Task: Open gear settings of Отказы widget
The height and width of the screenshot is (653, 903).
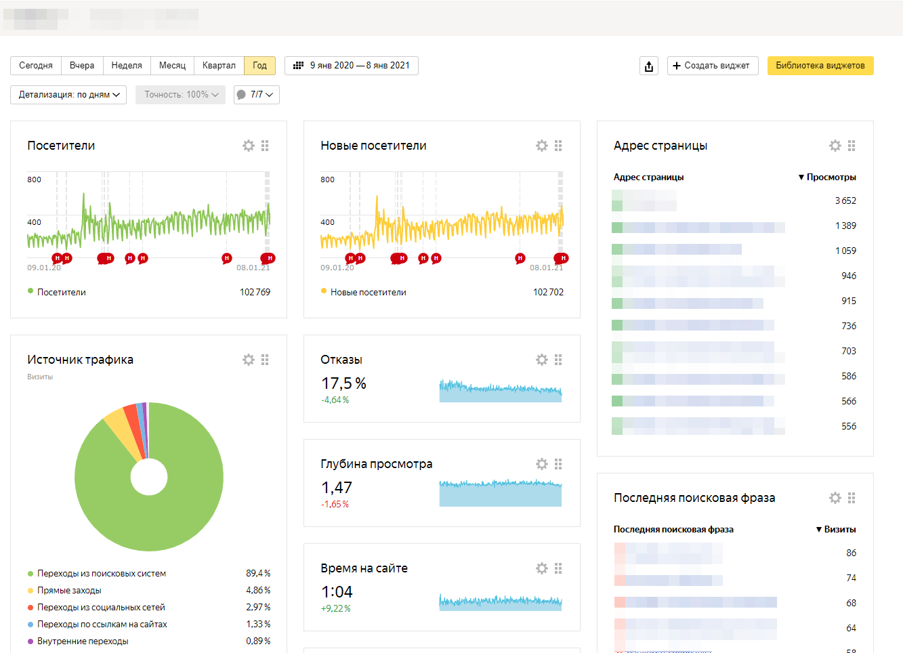Action: [x=542, y=360]
